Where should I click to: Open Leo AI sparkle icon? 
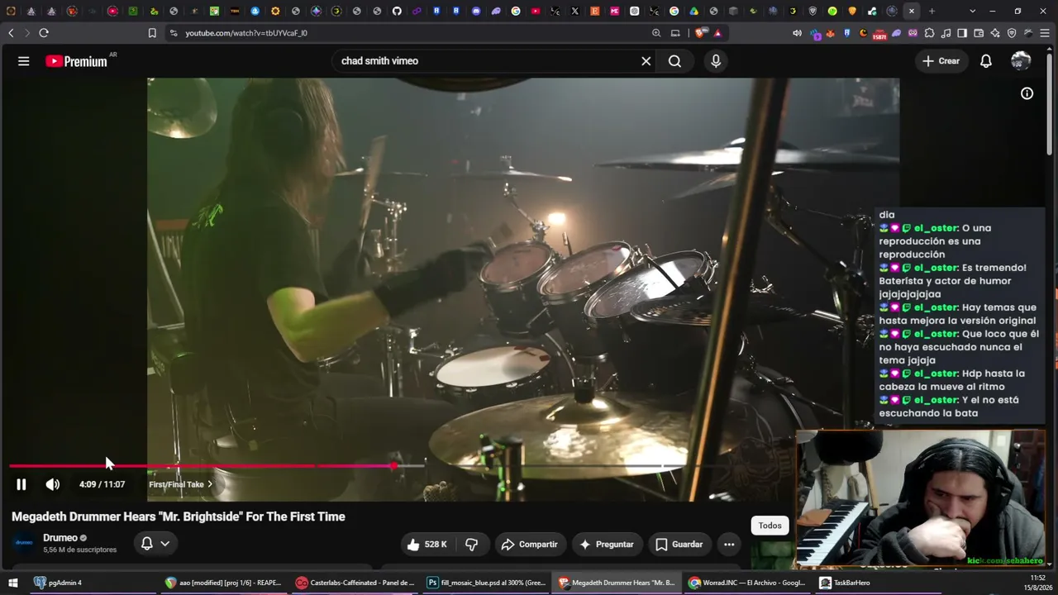click(995, 33)
